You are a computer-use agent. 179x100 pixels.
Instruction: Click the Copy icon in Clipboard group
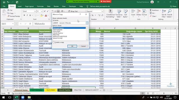click(x=8, y=13)
